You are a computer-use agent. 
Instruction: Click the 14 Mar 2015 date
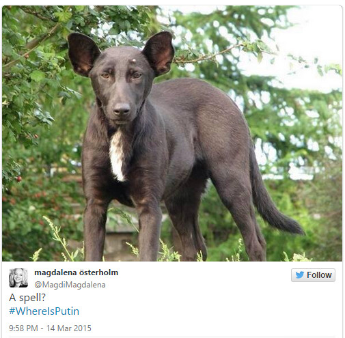(69, 328)
